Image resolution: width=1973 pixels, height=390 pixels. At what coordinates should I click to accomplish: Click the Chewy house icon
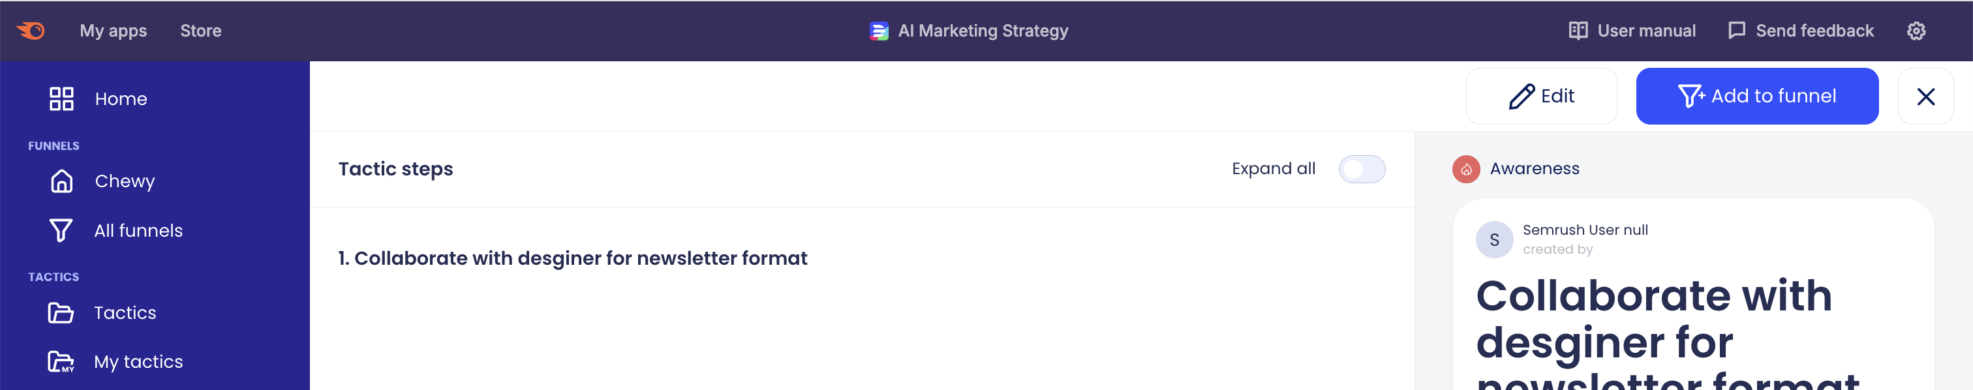(x=61, y=181)
